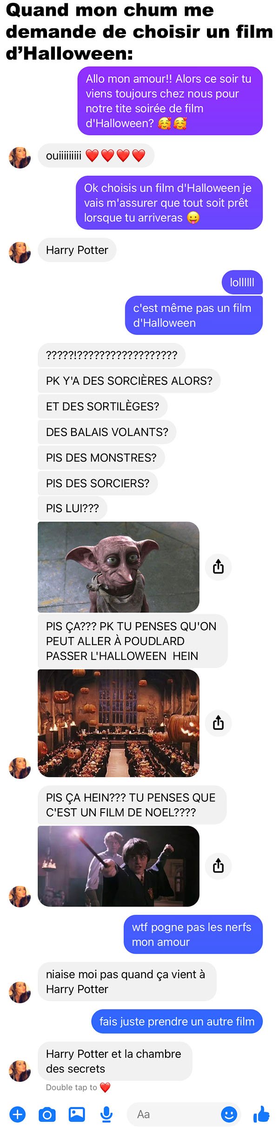279x1140 pixels.
Task: Tap the 'lollllll' sent message bubble
Action: tap(242, 282)
